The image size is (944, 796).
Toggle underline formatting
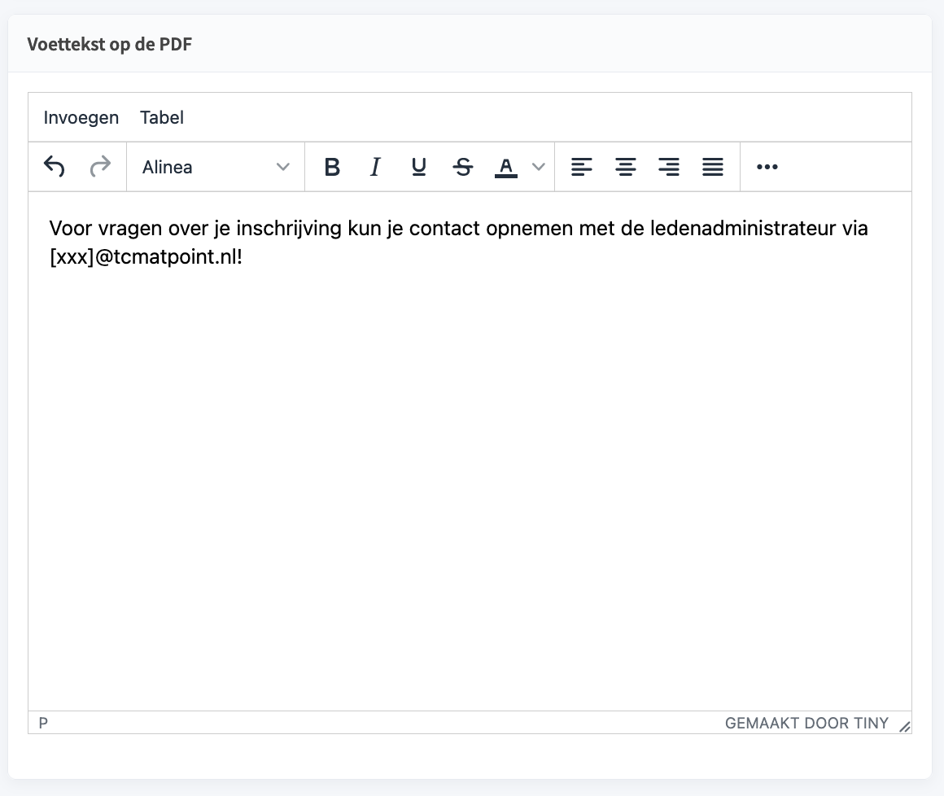(x=419, y=167)
